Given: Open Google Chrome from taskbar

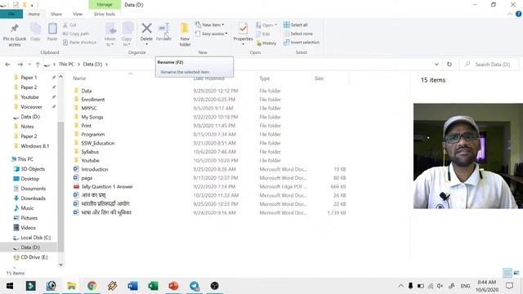Looking at the screenshot, I should (92, 286).
